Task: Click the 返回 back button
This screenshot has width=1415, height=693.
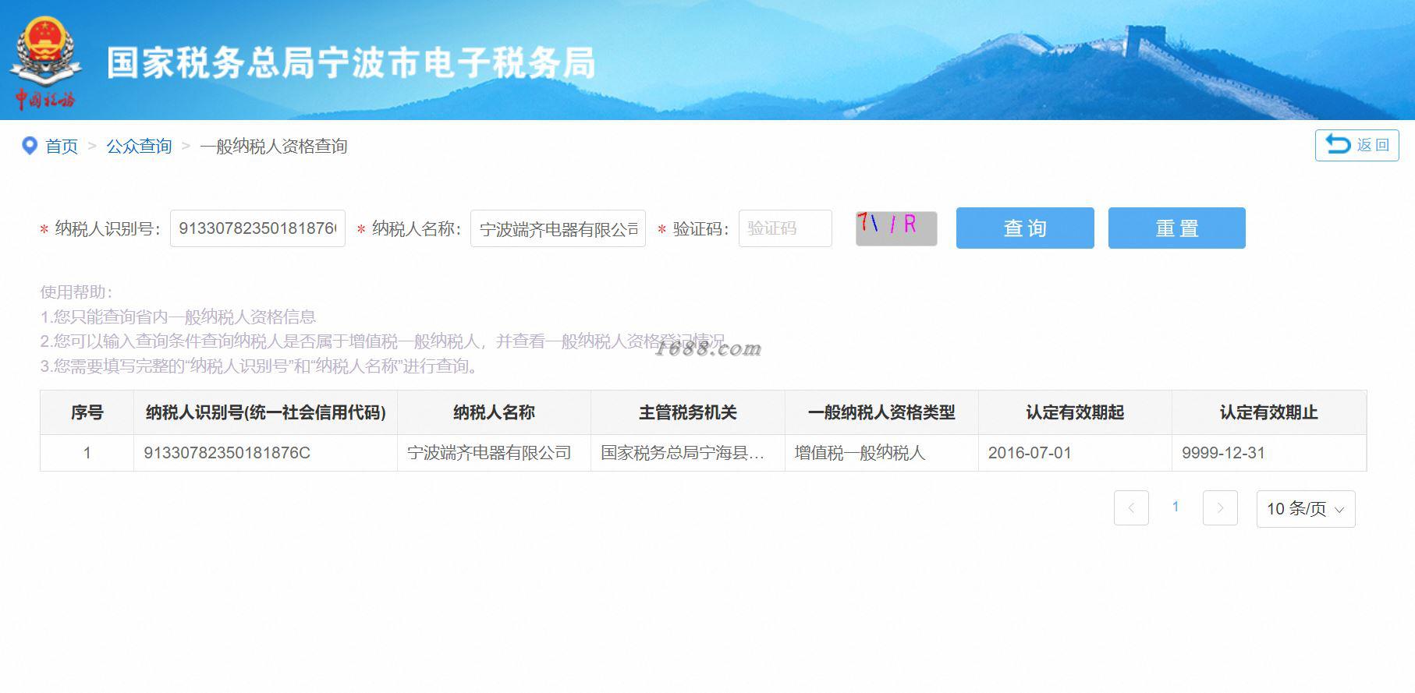Action: 1356,146
